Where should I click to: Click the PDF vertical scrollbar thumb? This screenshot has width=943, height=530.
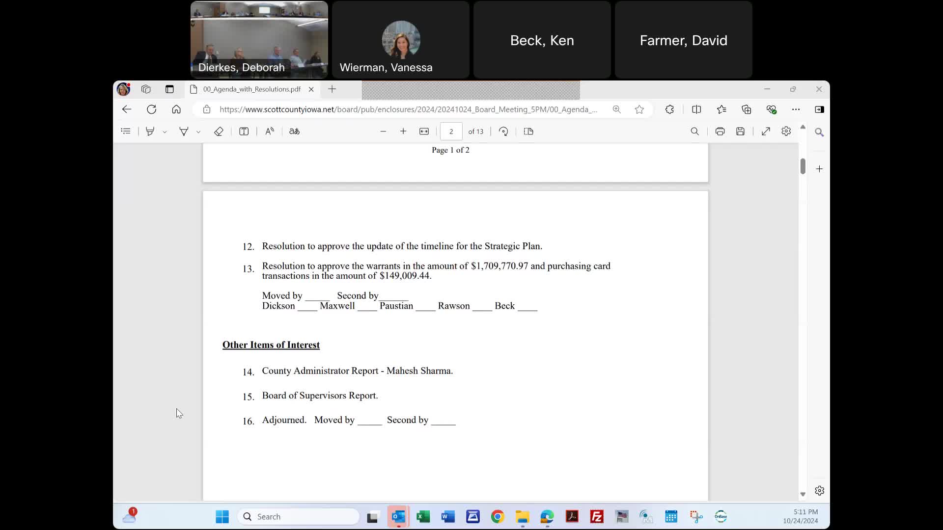tap(803, 166)
